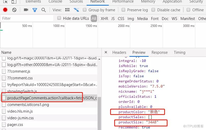Image resolution: width=206 pixels, height=130 pixels.
Task: Click the integral: -10 property line
Action: click(x=132, y=61)
